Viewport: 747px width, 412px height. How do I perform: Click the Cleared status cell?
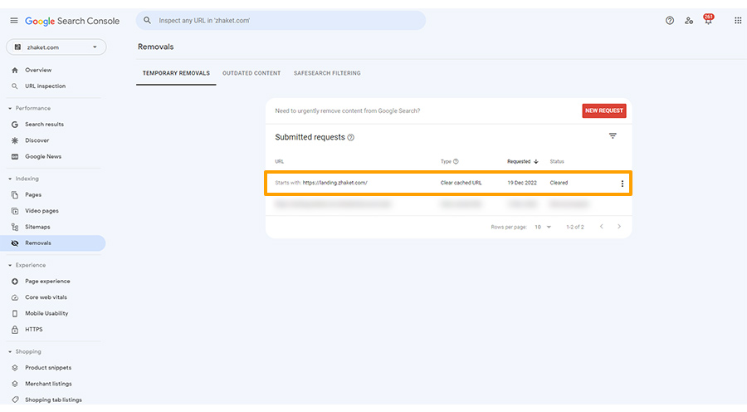pos(559,183)
